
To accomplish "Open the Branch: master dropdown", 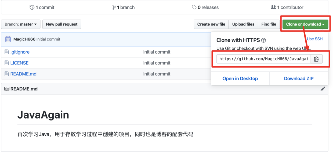I will click(21, 24).
